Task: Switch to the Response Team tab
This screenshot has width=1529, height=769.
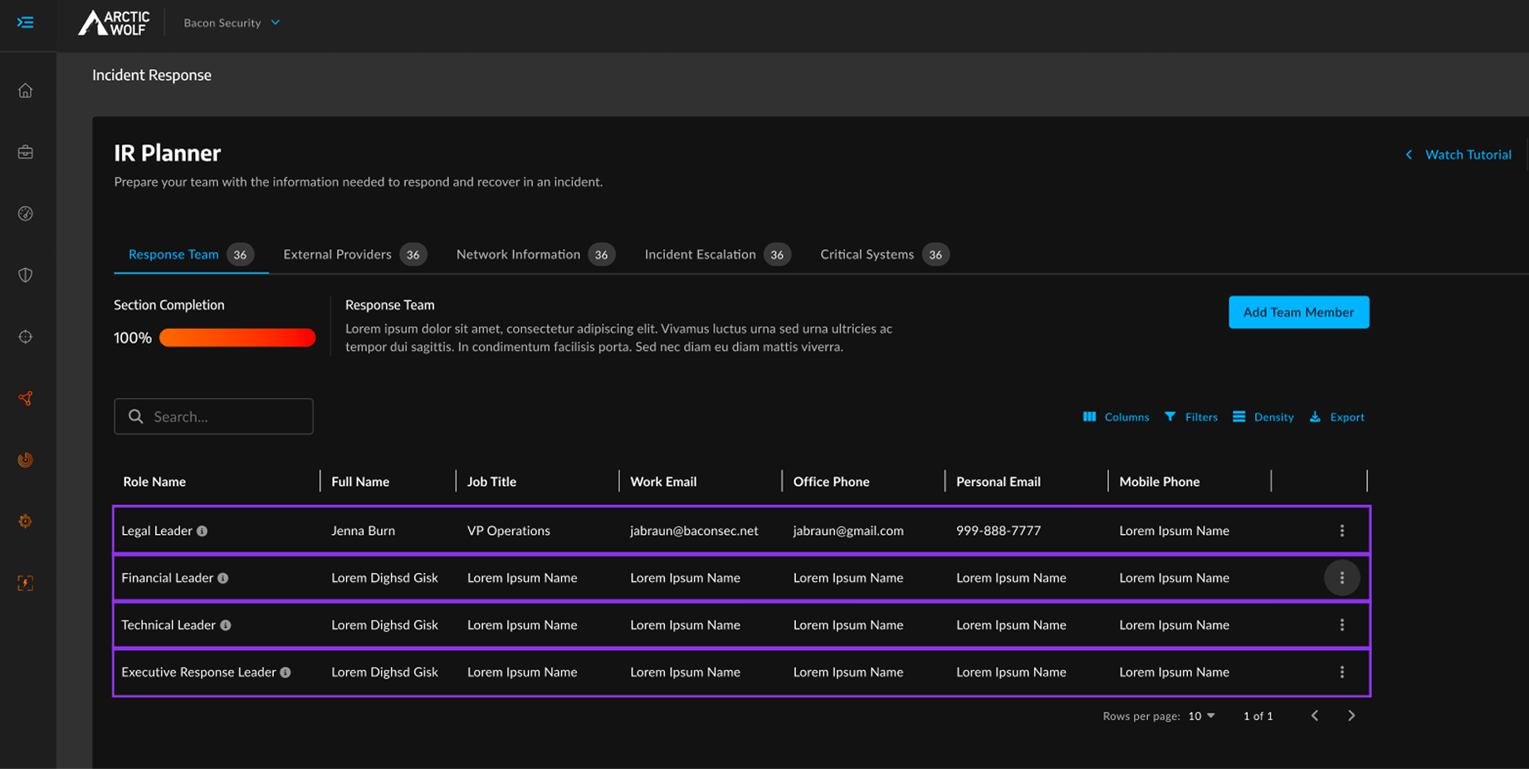Action: tap(191, 254)
